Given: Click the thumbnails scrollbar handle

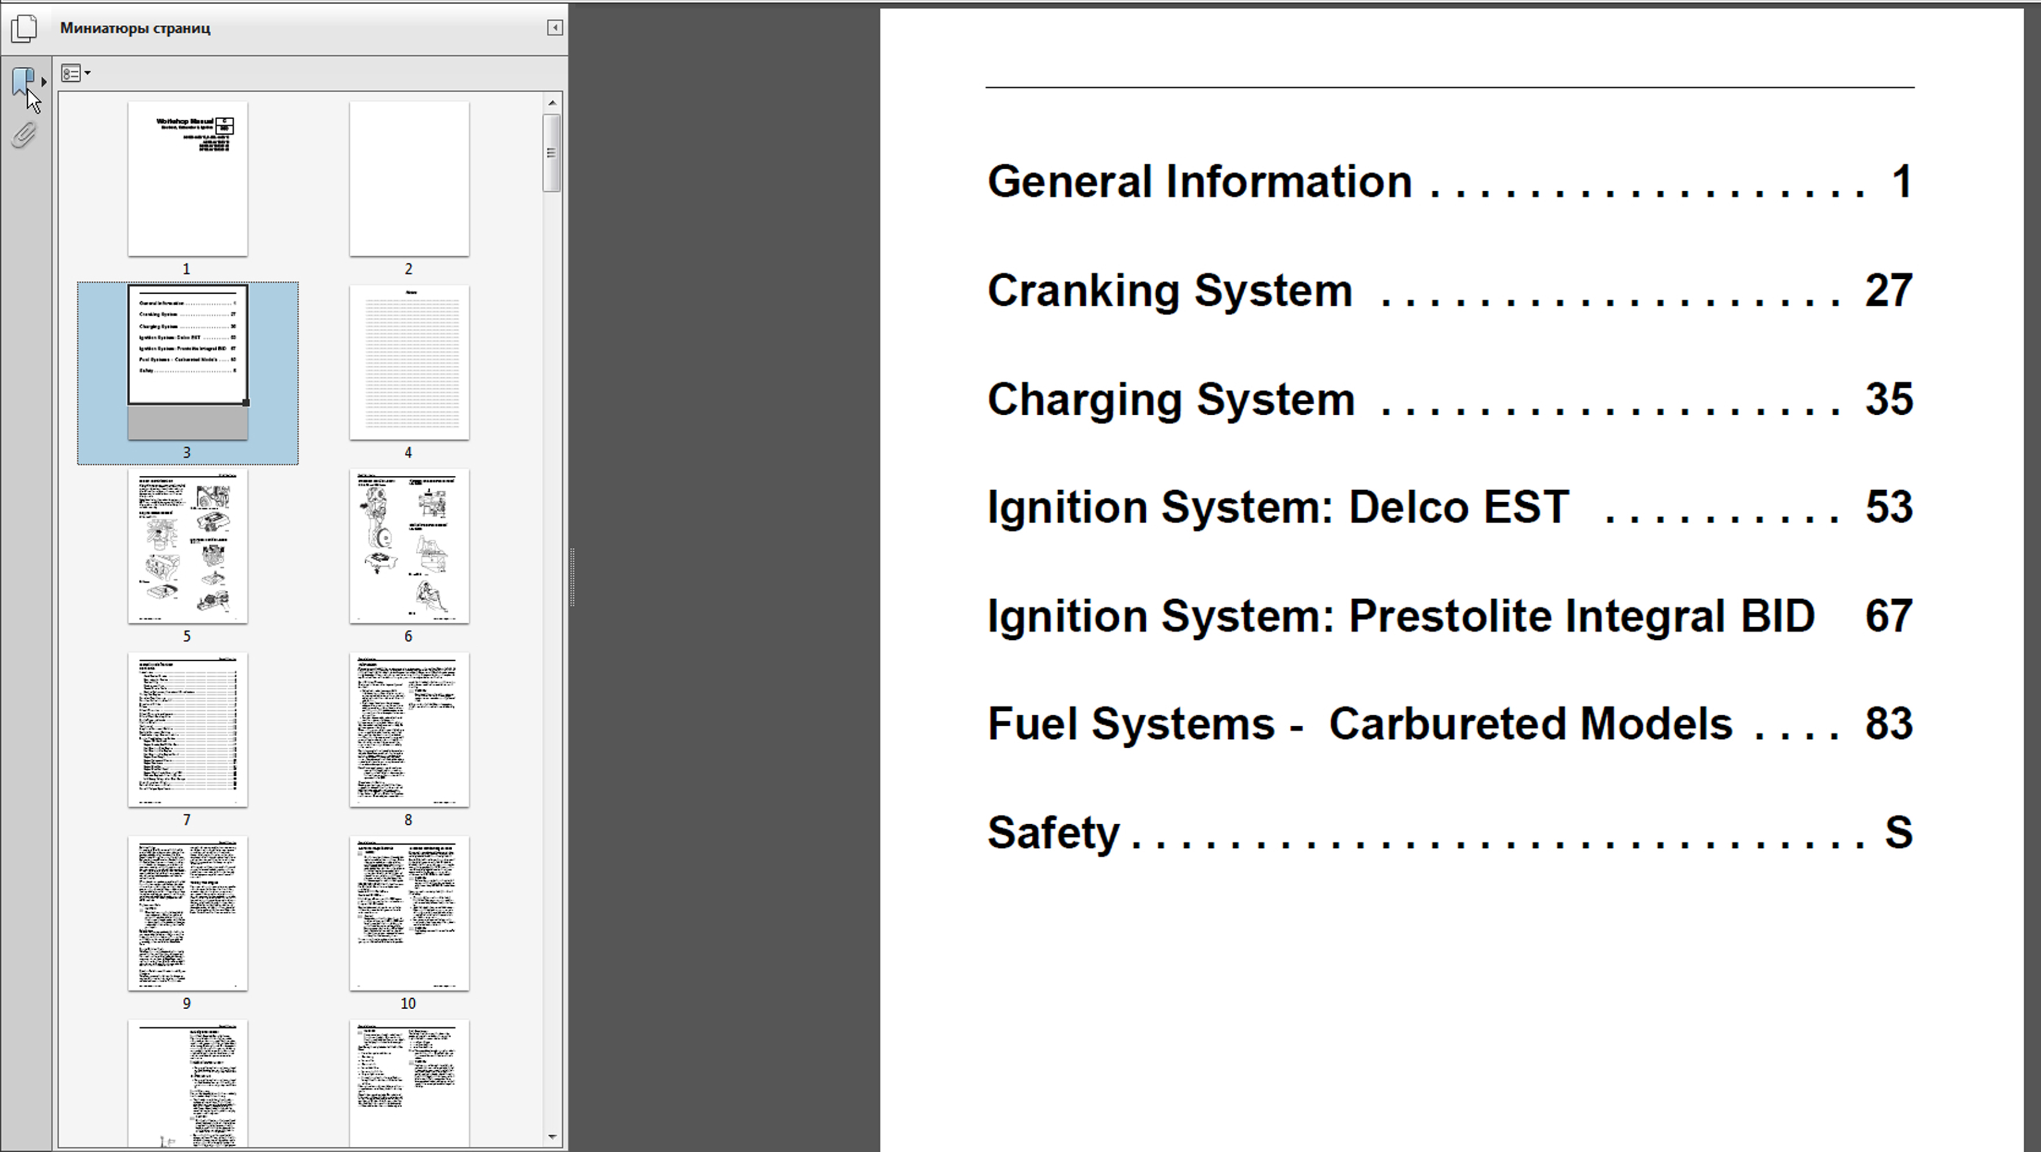Looking at the screenshot, I should [x=551, y=152].
